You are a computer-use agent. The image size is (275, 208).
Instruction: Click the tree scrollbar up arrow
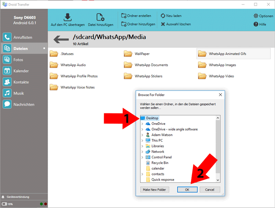point(218,118)
